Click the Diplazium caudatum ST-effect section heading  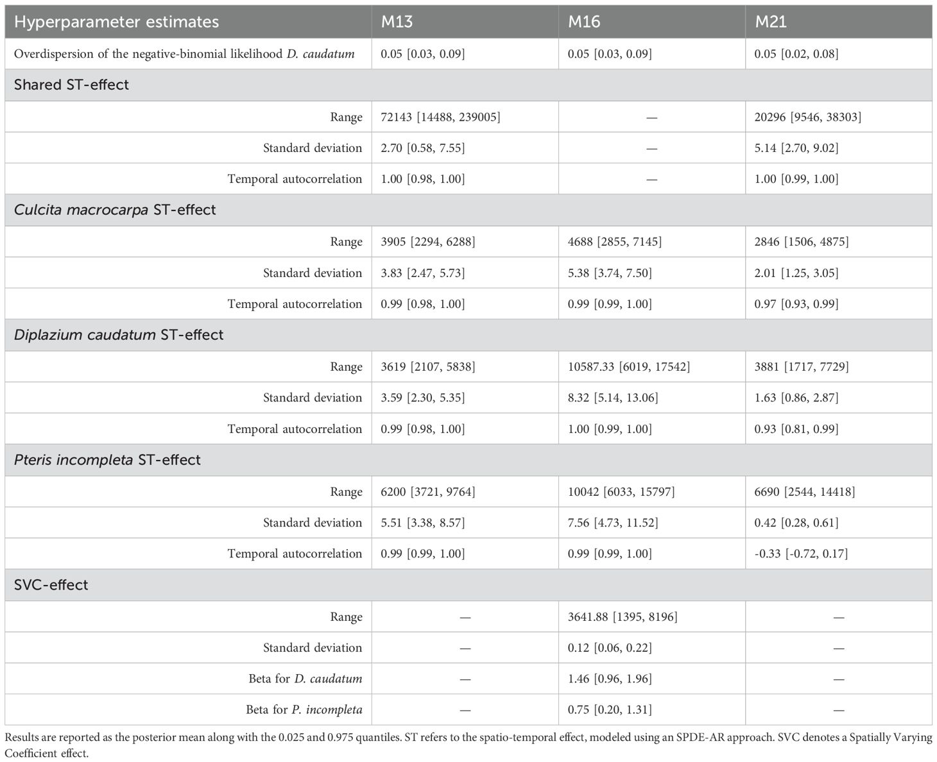[119, 335]
